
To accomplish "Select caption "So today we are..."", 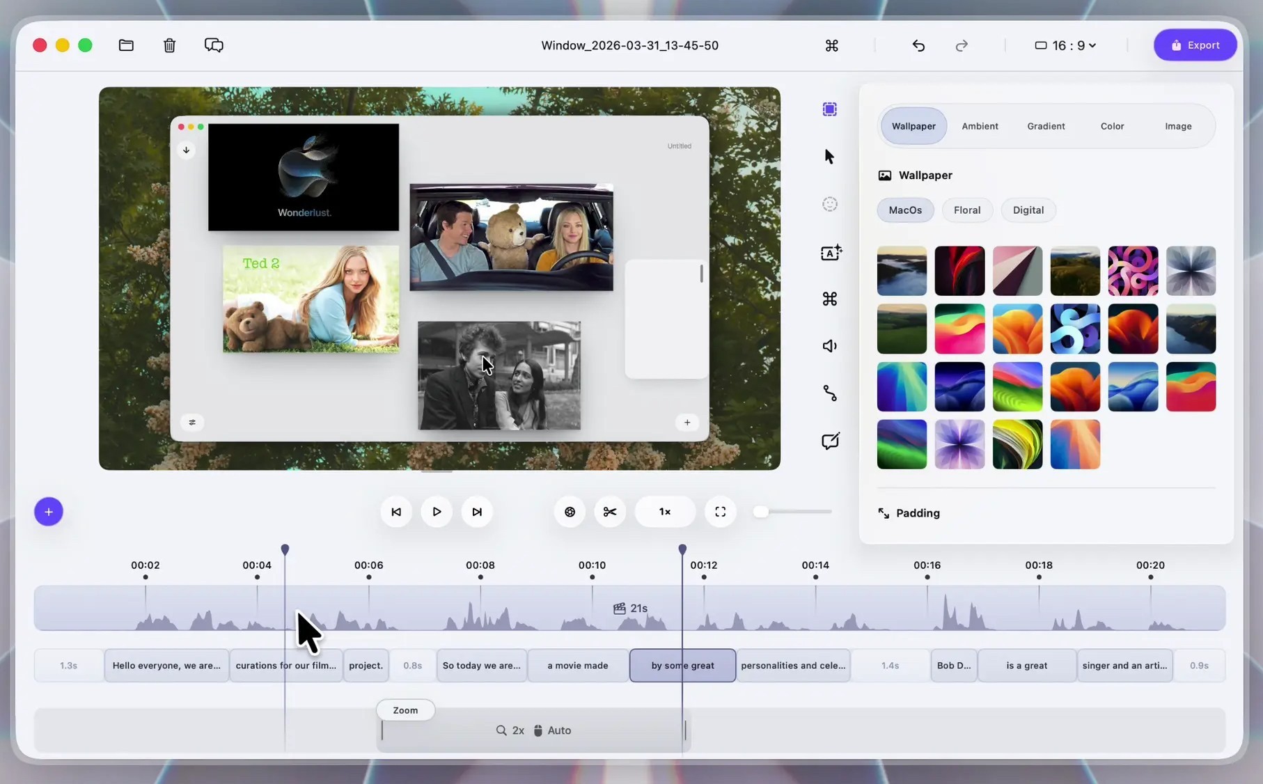I will [x=481, y=666].
